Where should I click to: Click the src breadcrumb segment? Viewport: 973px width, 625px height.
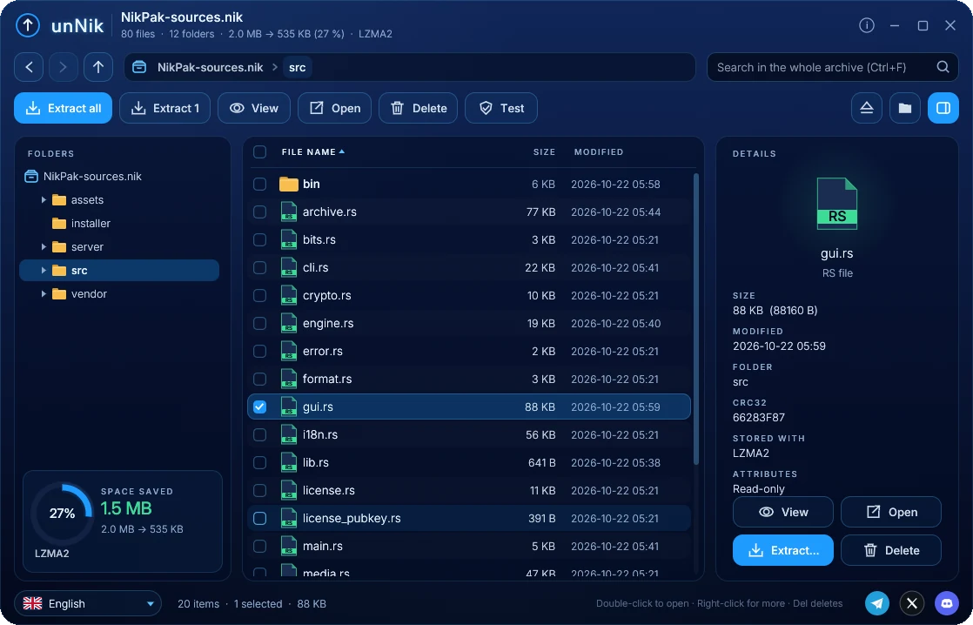(298, 67)
